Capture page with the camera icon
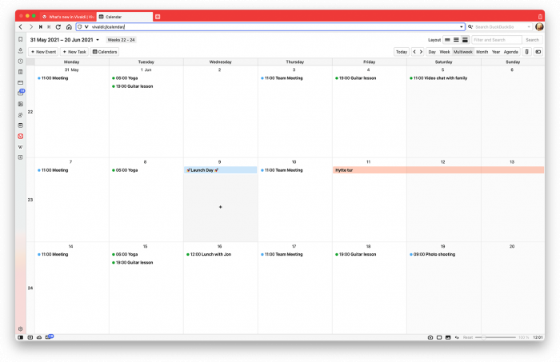 tap(430, 337)
